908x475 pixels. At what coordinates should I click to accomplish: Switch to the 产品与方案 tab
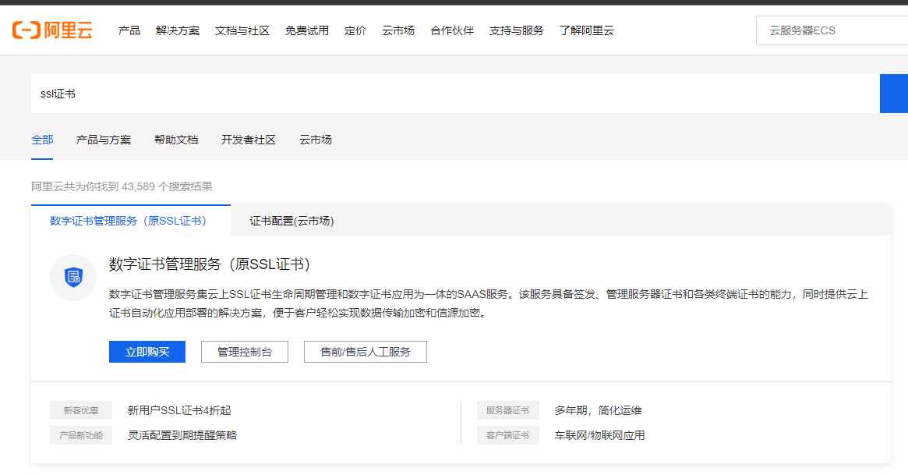[104, 140]
